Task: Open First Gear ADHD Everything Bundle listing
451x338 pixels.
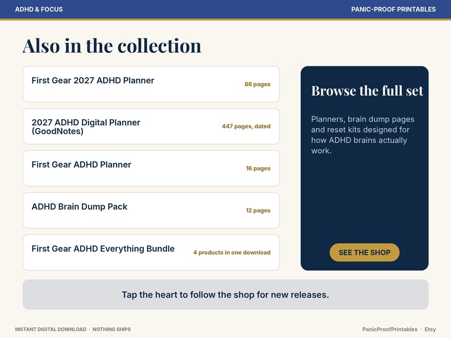Action: pos(151,252)
